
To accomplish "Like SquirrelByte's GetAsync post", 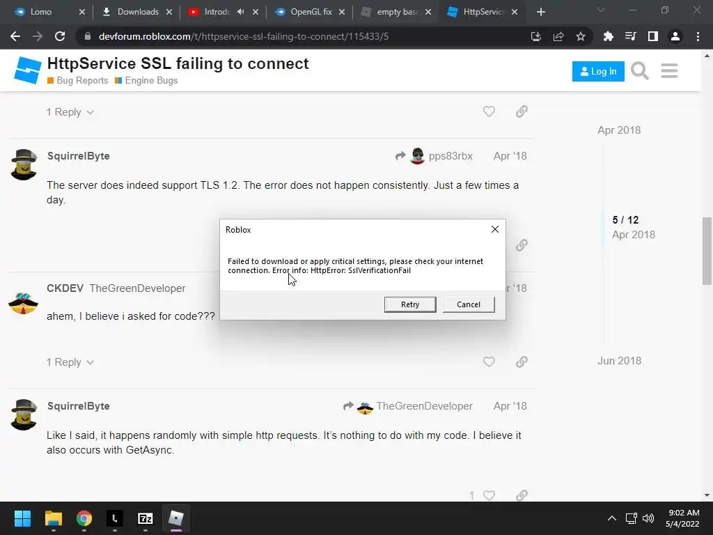I will (x=489, y=495).
